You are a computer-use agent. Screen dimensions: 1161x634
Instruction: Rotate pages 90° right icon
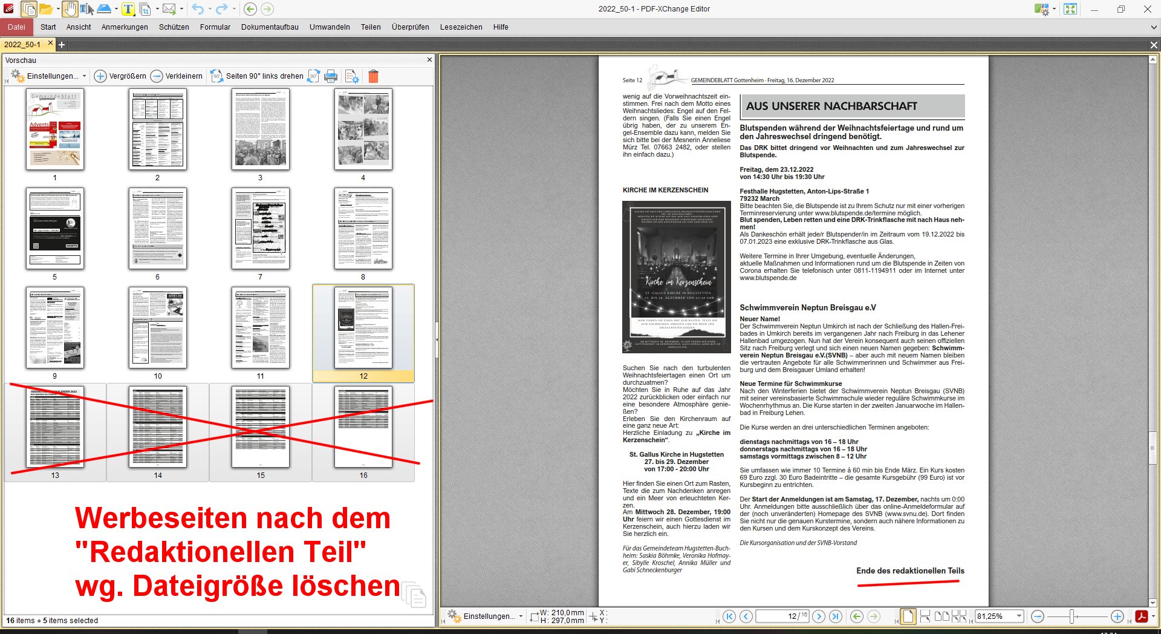coord(313,76)
